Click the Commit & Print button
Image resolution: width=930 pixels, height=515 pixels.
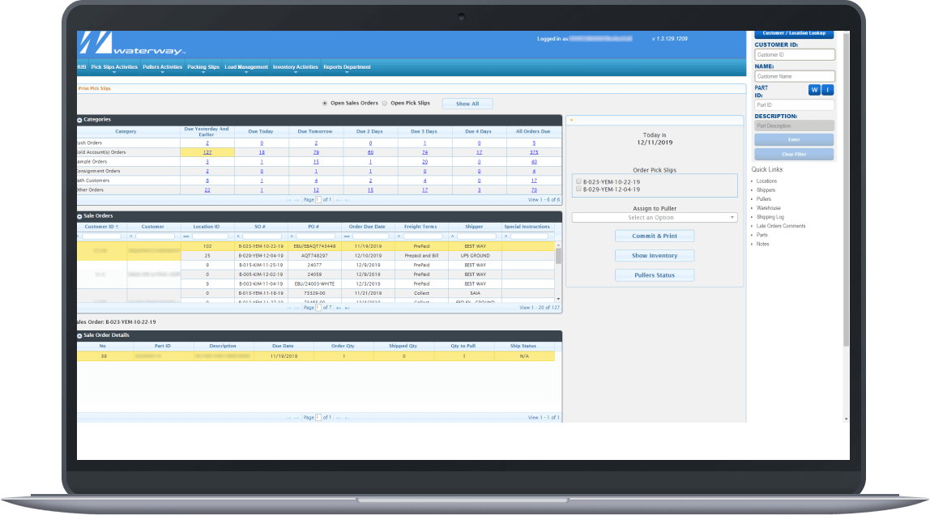pos(655,236)
